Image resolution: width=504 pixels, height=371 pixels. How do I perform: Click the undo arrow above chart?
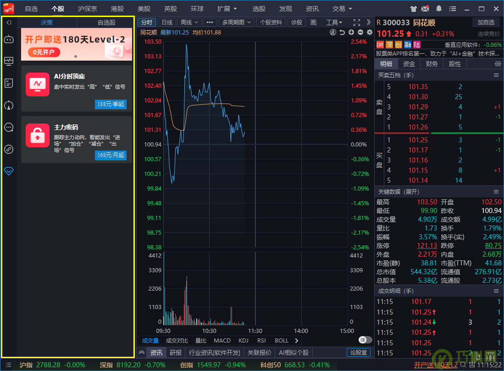click(x=342, y=32)
